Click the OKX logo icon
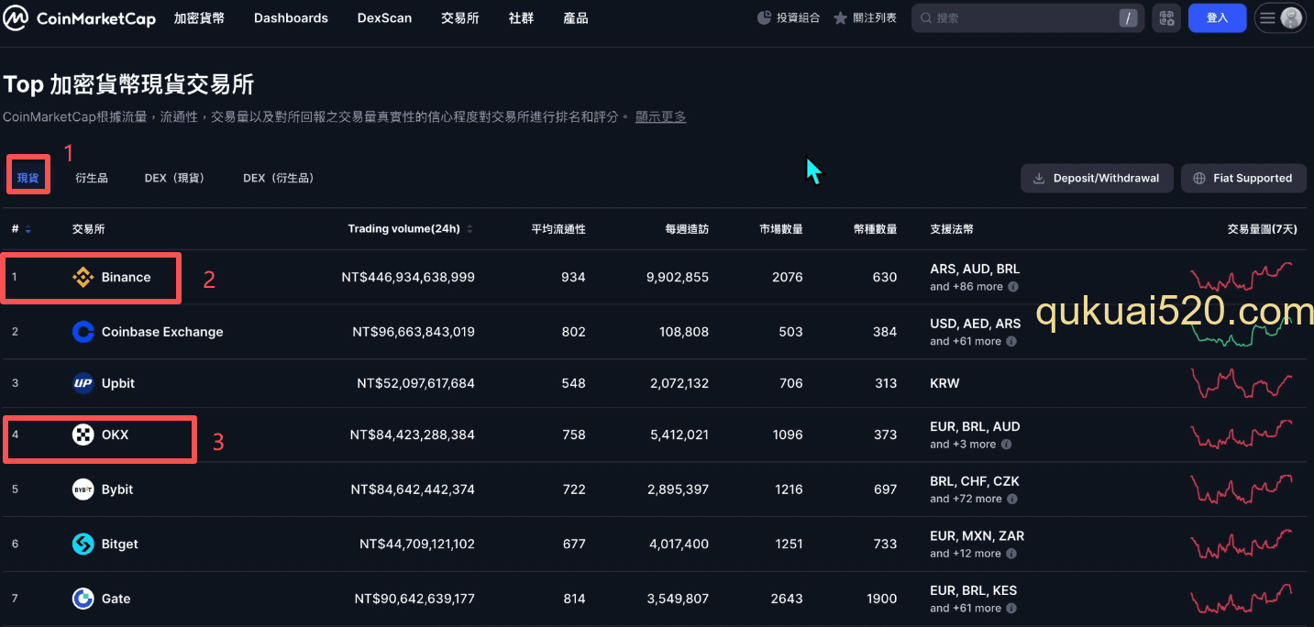This screenshot has width=1314, height=627. 83,434
